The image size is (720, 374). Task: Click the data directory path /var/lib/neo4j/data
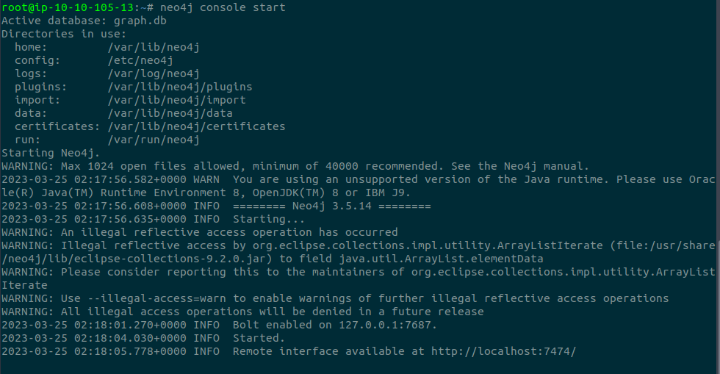pyautogui.click(x=170, y=113)
